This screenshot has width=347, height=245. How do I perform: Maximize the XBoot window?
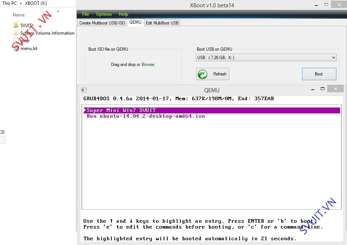click(326, 4)
